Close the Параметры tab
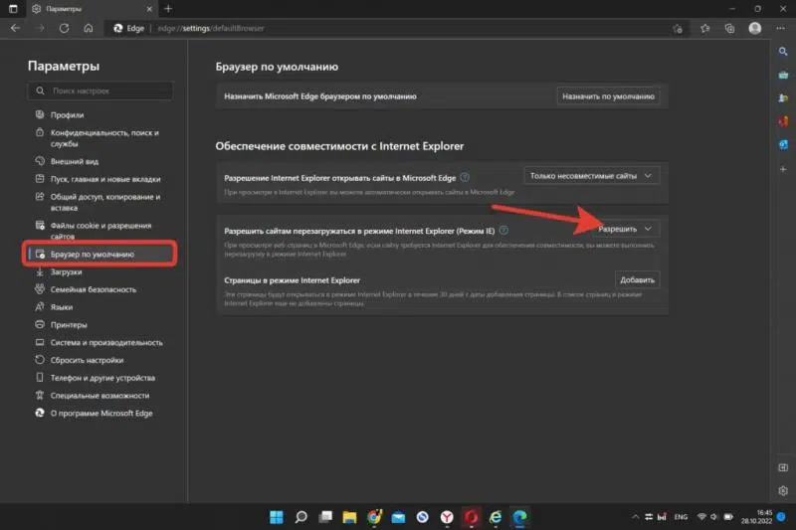Viewport: 796px width, 530px height. [149, 9]
